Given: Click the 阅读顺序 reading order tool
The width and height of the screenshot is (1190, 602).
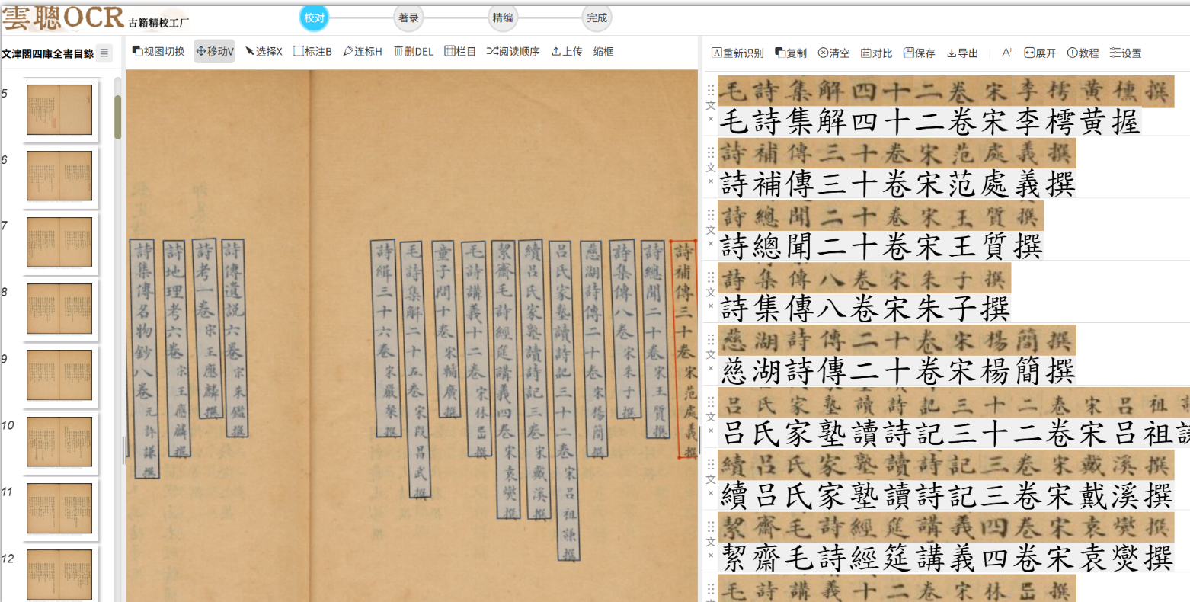Looking at the screenshot, I should tap(513, 51).
